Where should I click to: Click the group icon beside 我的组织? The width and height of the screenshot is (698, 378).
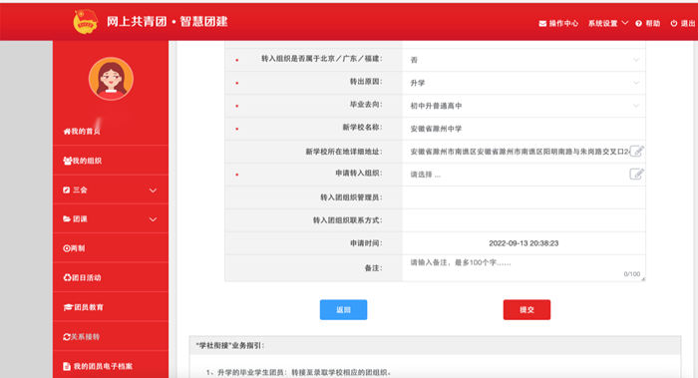pyautogui.click(x=67, y=161)
